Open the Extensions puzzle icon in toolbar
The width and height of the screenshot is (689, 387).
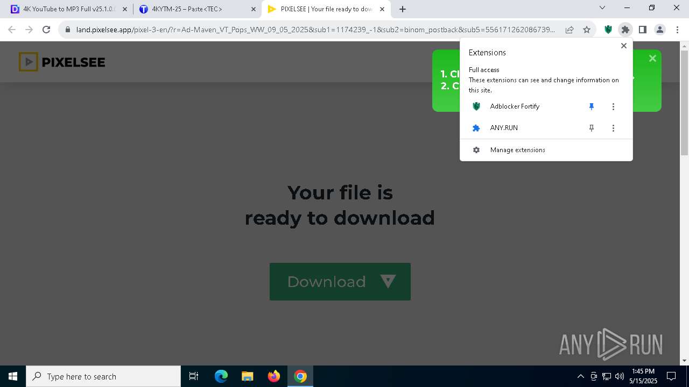tap(625, 30)
